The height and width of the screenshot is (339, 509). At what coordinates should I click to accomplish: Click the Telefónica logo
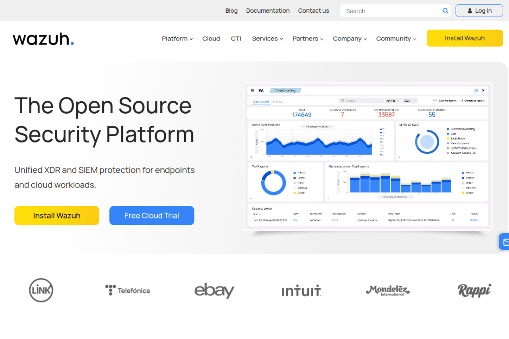[x=128, y=290]
